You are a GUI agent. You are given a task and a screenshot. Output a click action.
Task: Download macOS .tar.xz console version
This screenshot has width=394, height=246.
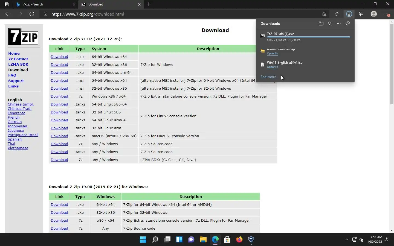(x=59, y=136)
